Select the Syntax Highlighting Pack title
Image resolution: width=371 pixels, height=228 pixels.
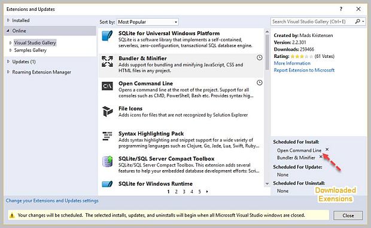pyautogui.click(x=151, y=134)
